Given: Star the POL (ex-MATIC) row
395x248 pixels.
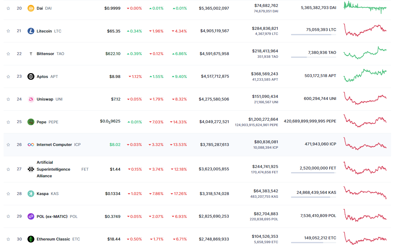Looking at the screenshot, I should [x=8, y=216].
